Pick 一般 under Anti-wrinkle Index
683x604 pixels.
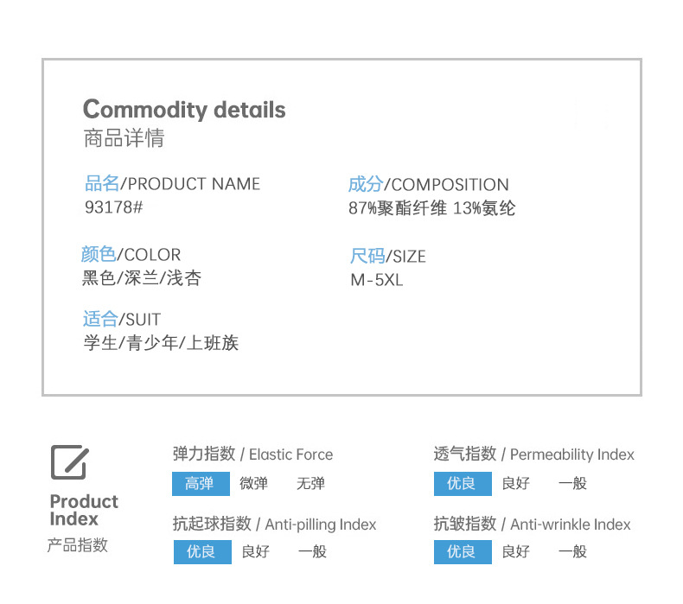pos(572,551)
